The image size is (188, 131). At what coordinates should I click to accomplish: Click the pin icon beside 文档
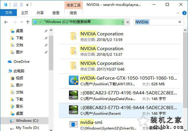46,45
